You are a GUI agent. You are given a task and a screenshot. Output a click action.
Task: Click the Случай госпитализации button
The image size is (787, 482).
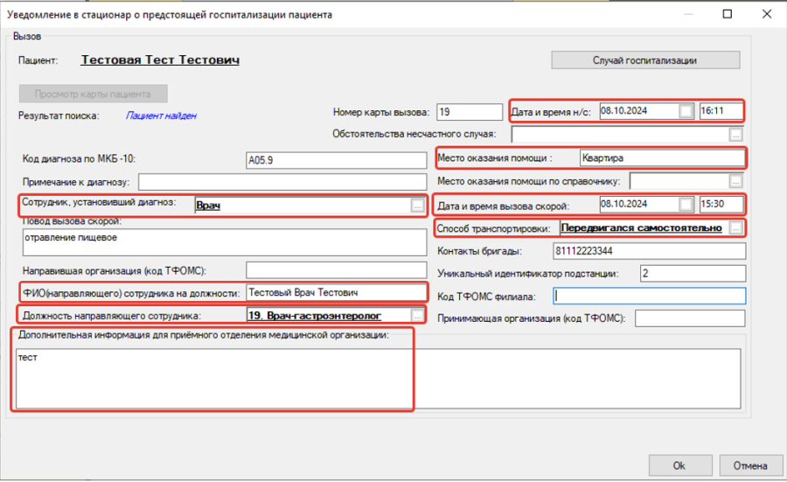[x=645, y=60]
